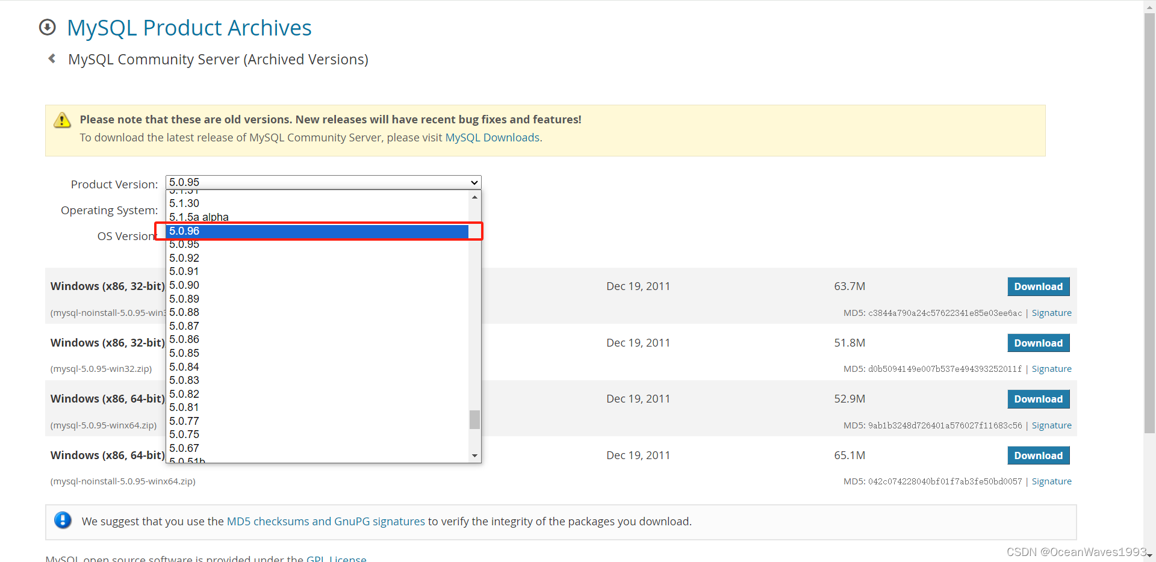The image size is (1156, 562).
Task: Select version 5.0.89 in the list
Action: [x=317, y=299]
